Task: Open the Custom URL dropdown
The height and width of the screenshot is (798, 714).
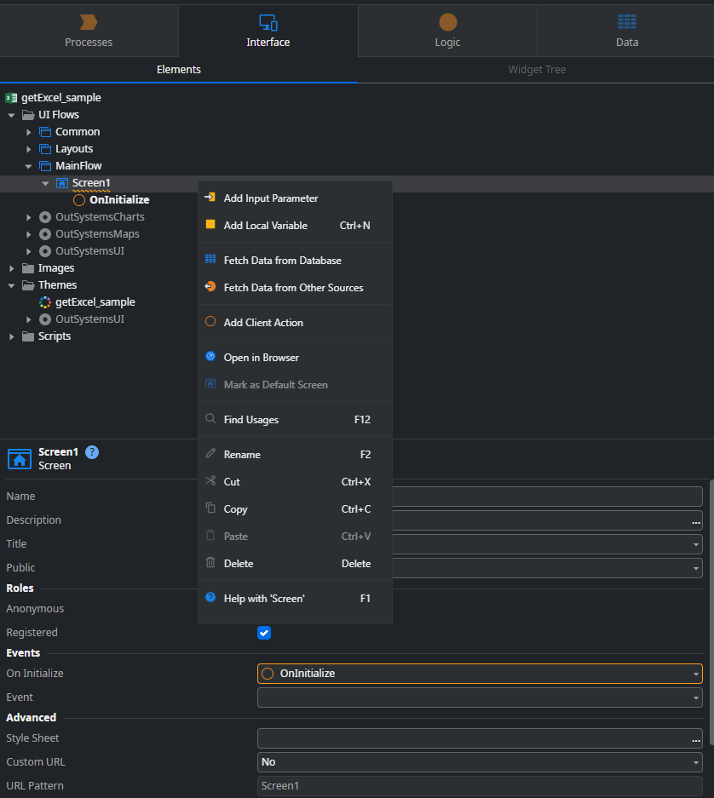Action: [x=695, y=762]
